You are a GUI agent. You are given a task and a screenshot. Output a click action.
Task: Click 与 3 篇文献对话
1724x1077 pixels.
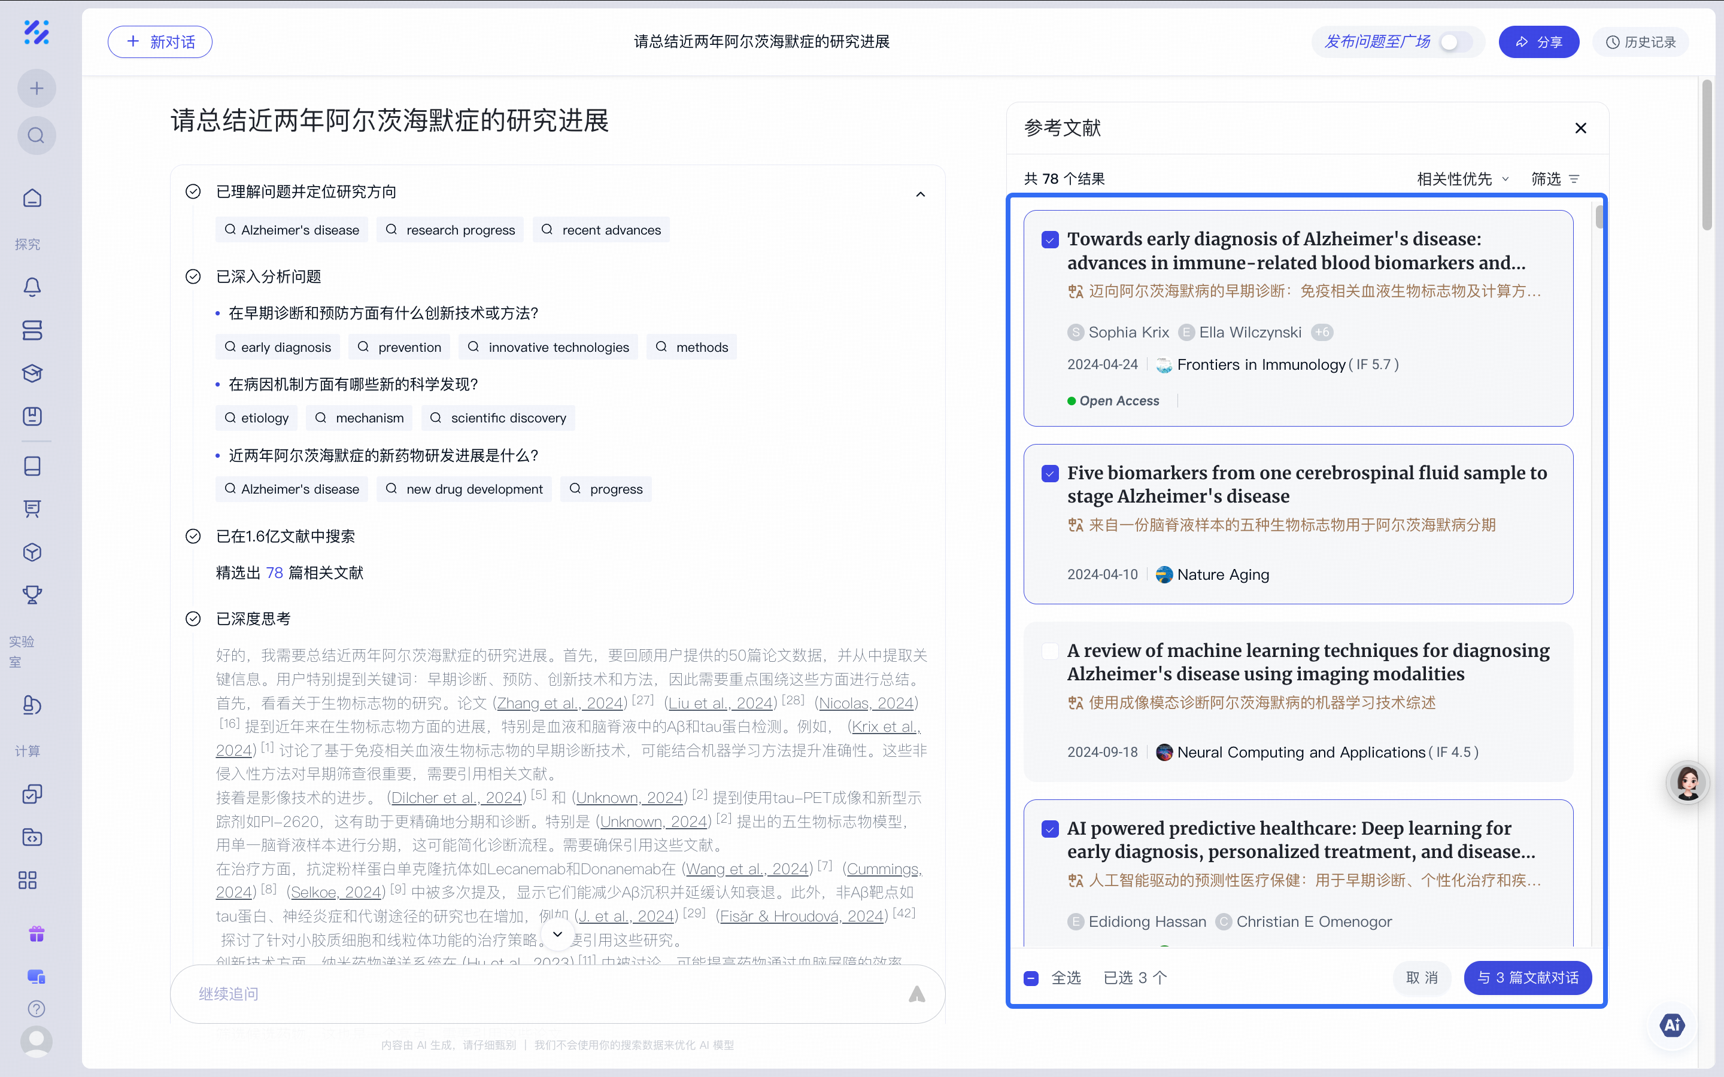click(1528, 978)
